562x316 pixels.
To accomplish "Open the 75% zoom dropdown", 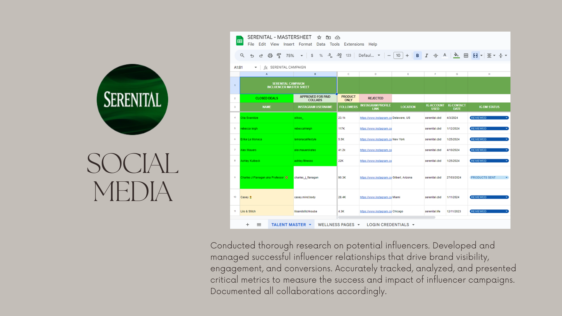I will 294,56.
